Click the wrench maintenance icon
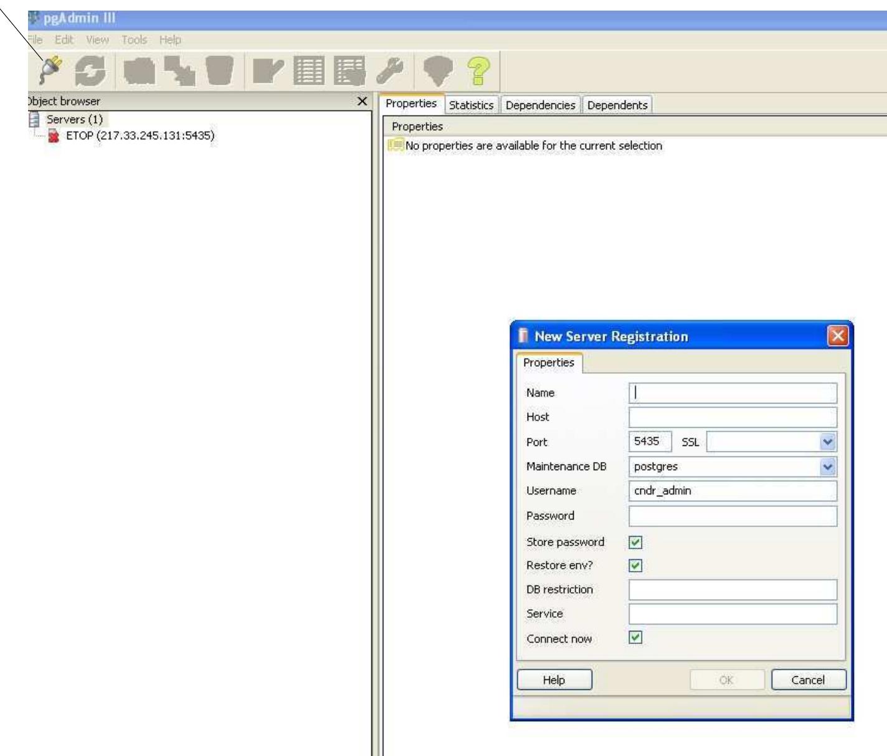 pyautogui.click(x=389, y=71)
